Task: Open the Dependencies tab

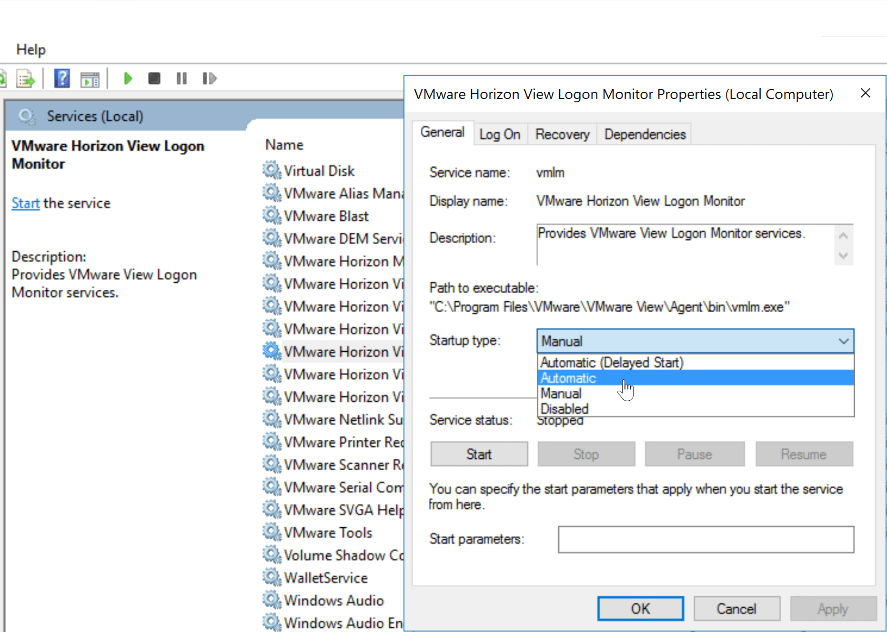Action: (x=645, y=135)
